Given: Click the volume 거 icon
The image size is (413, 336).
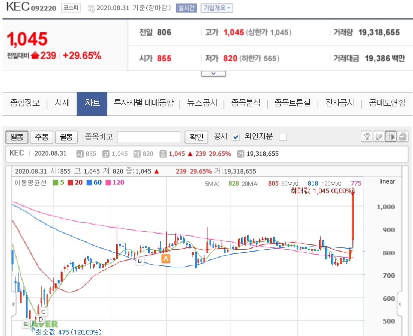Looking at the screenshot, I should coord(241,154).
